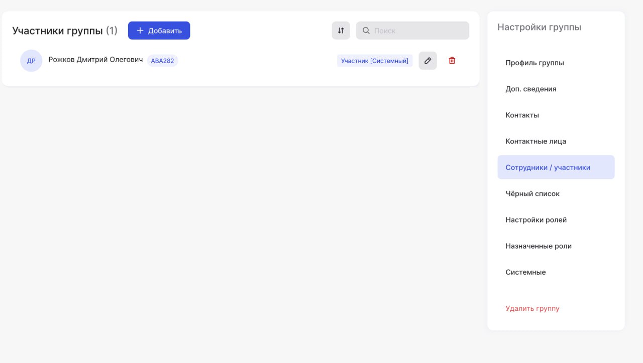Delete member using red trash icon
This screenshot has width=643, height=363.
[452, 61]
